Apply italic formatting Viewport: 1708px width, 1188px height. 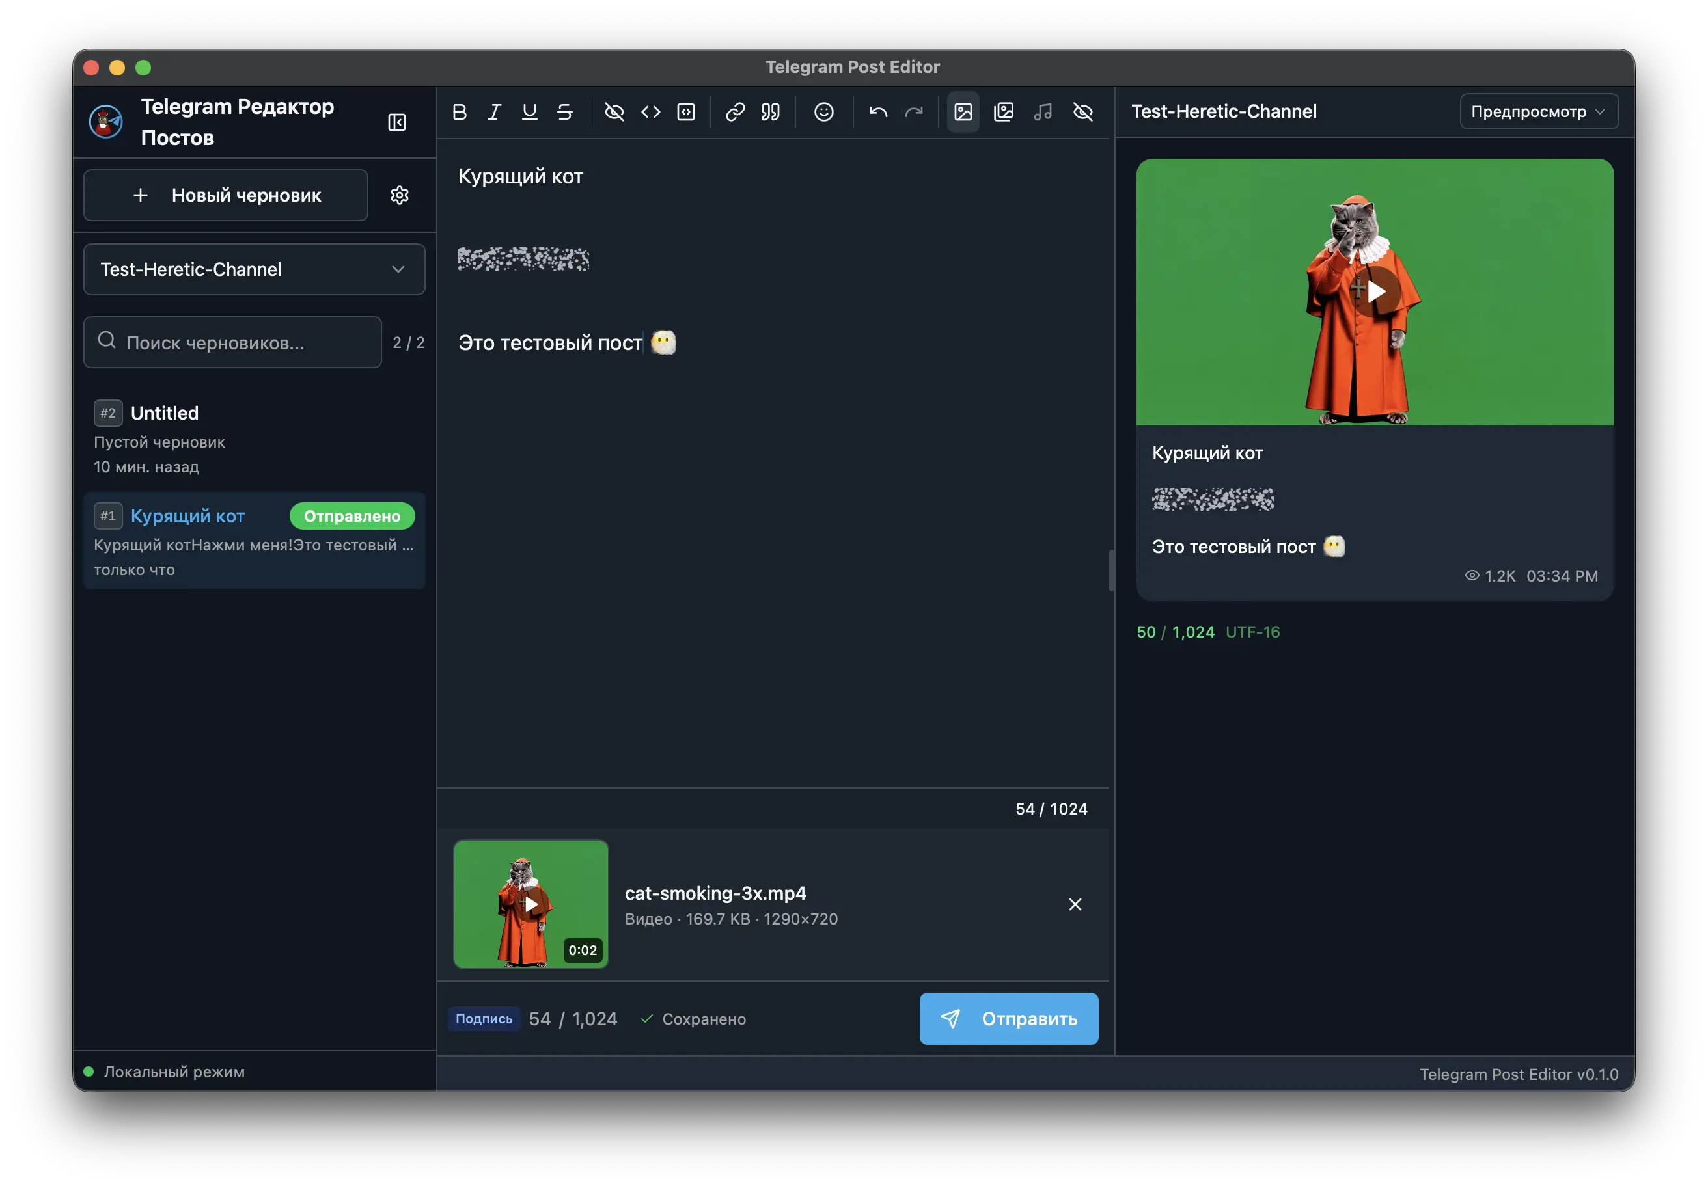pyautogui.click(x=494, y=113)
